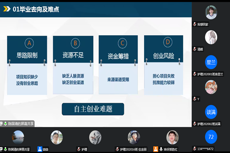Click the 思路限制 card header

(x=27, y=56)
